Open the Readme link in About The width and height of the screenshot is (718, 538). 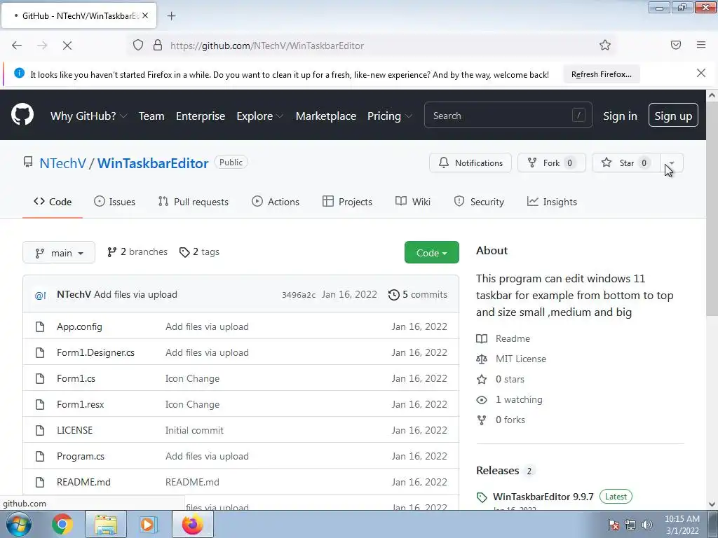point(503,338)
